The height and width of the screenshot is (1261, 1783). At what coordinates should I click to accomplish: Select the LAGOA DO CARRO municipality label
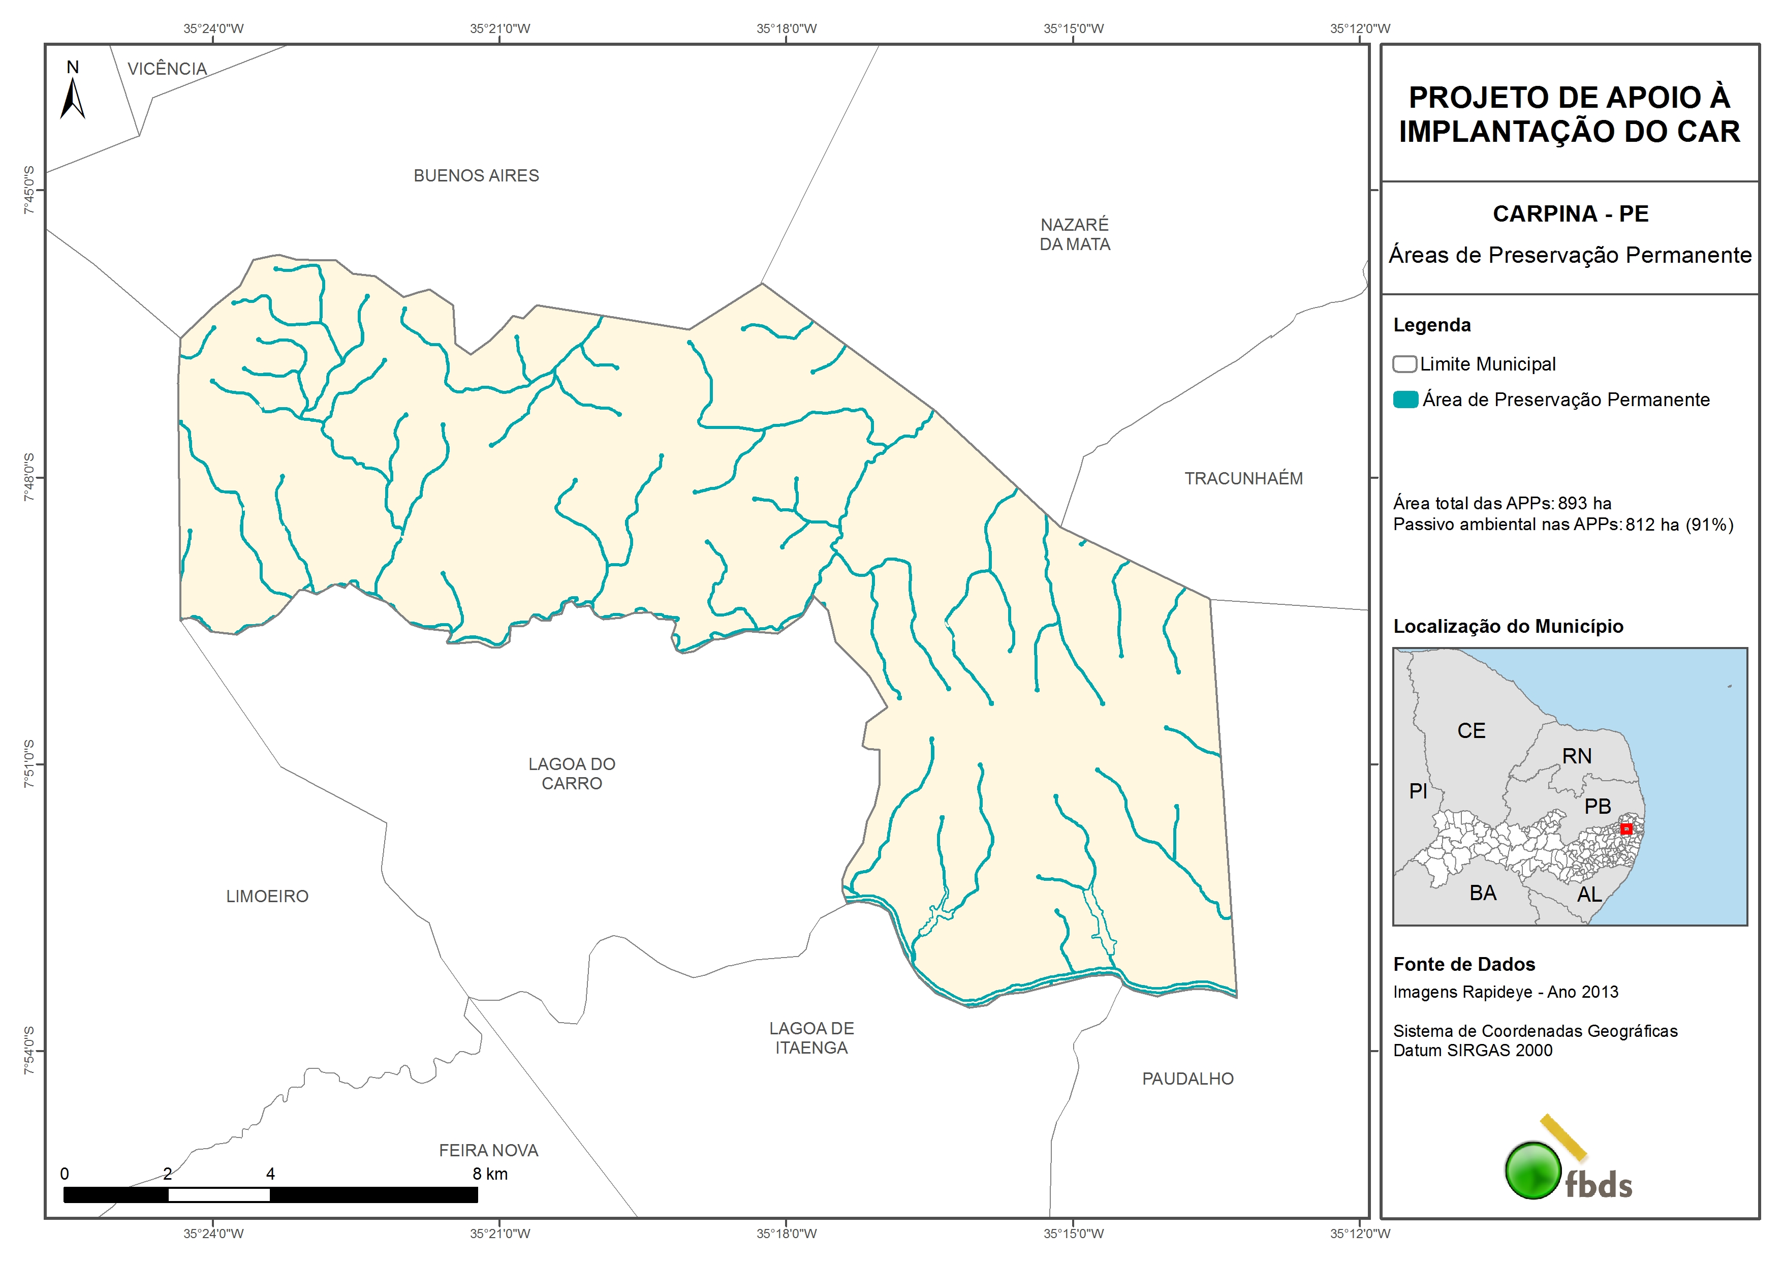572,774
